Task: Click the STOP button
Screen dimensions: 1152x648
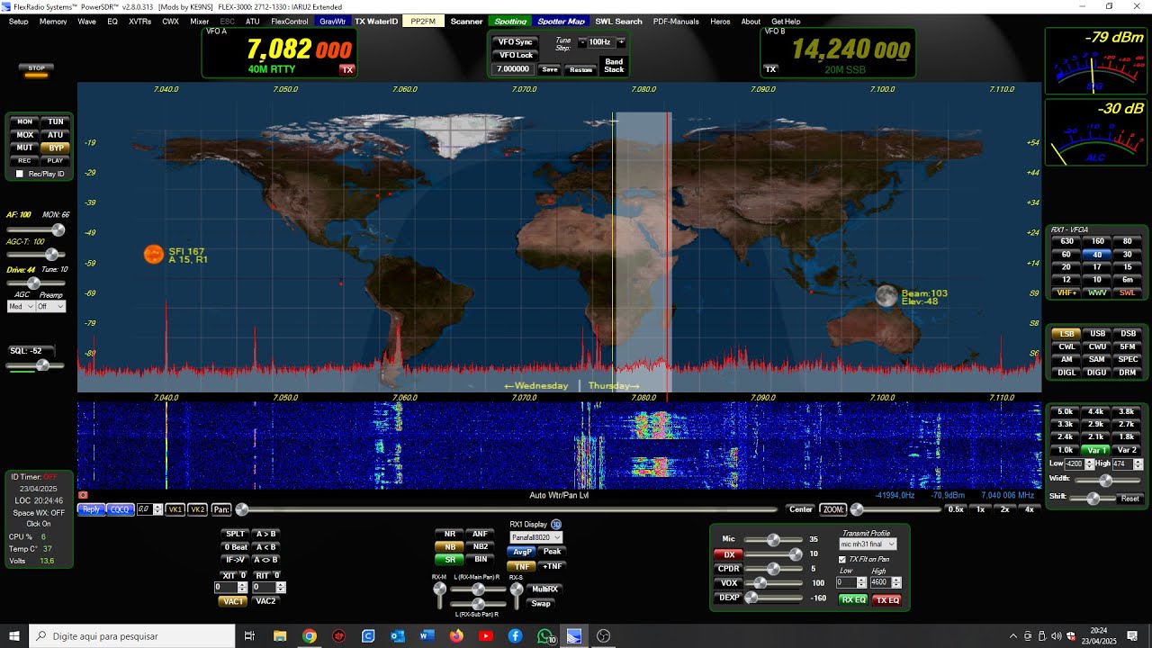Action: click(36, 67)
